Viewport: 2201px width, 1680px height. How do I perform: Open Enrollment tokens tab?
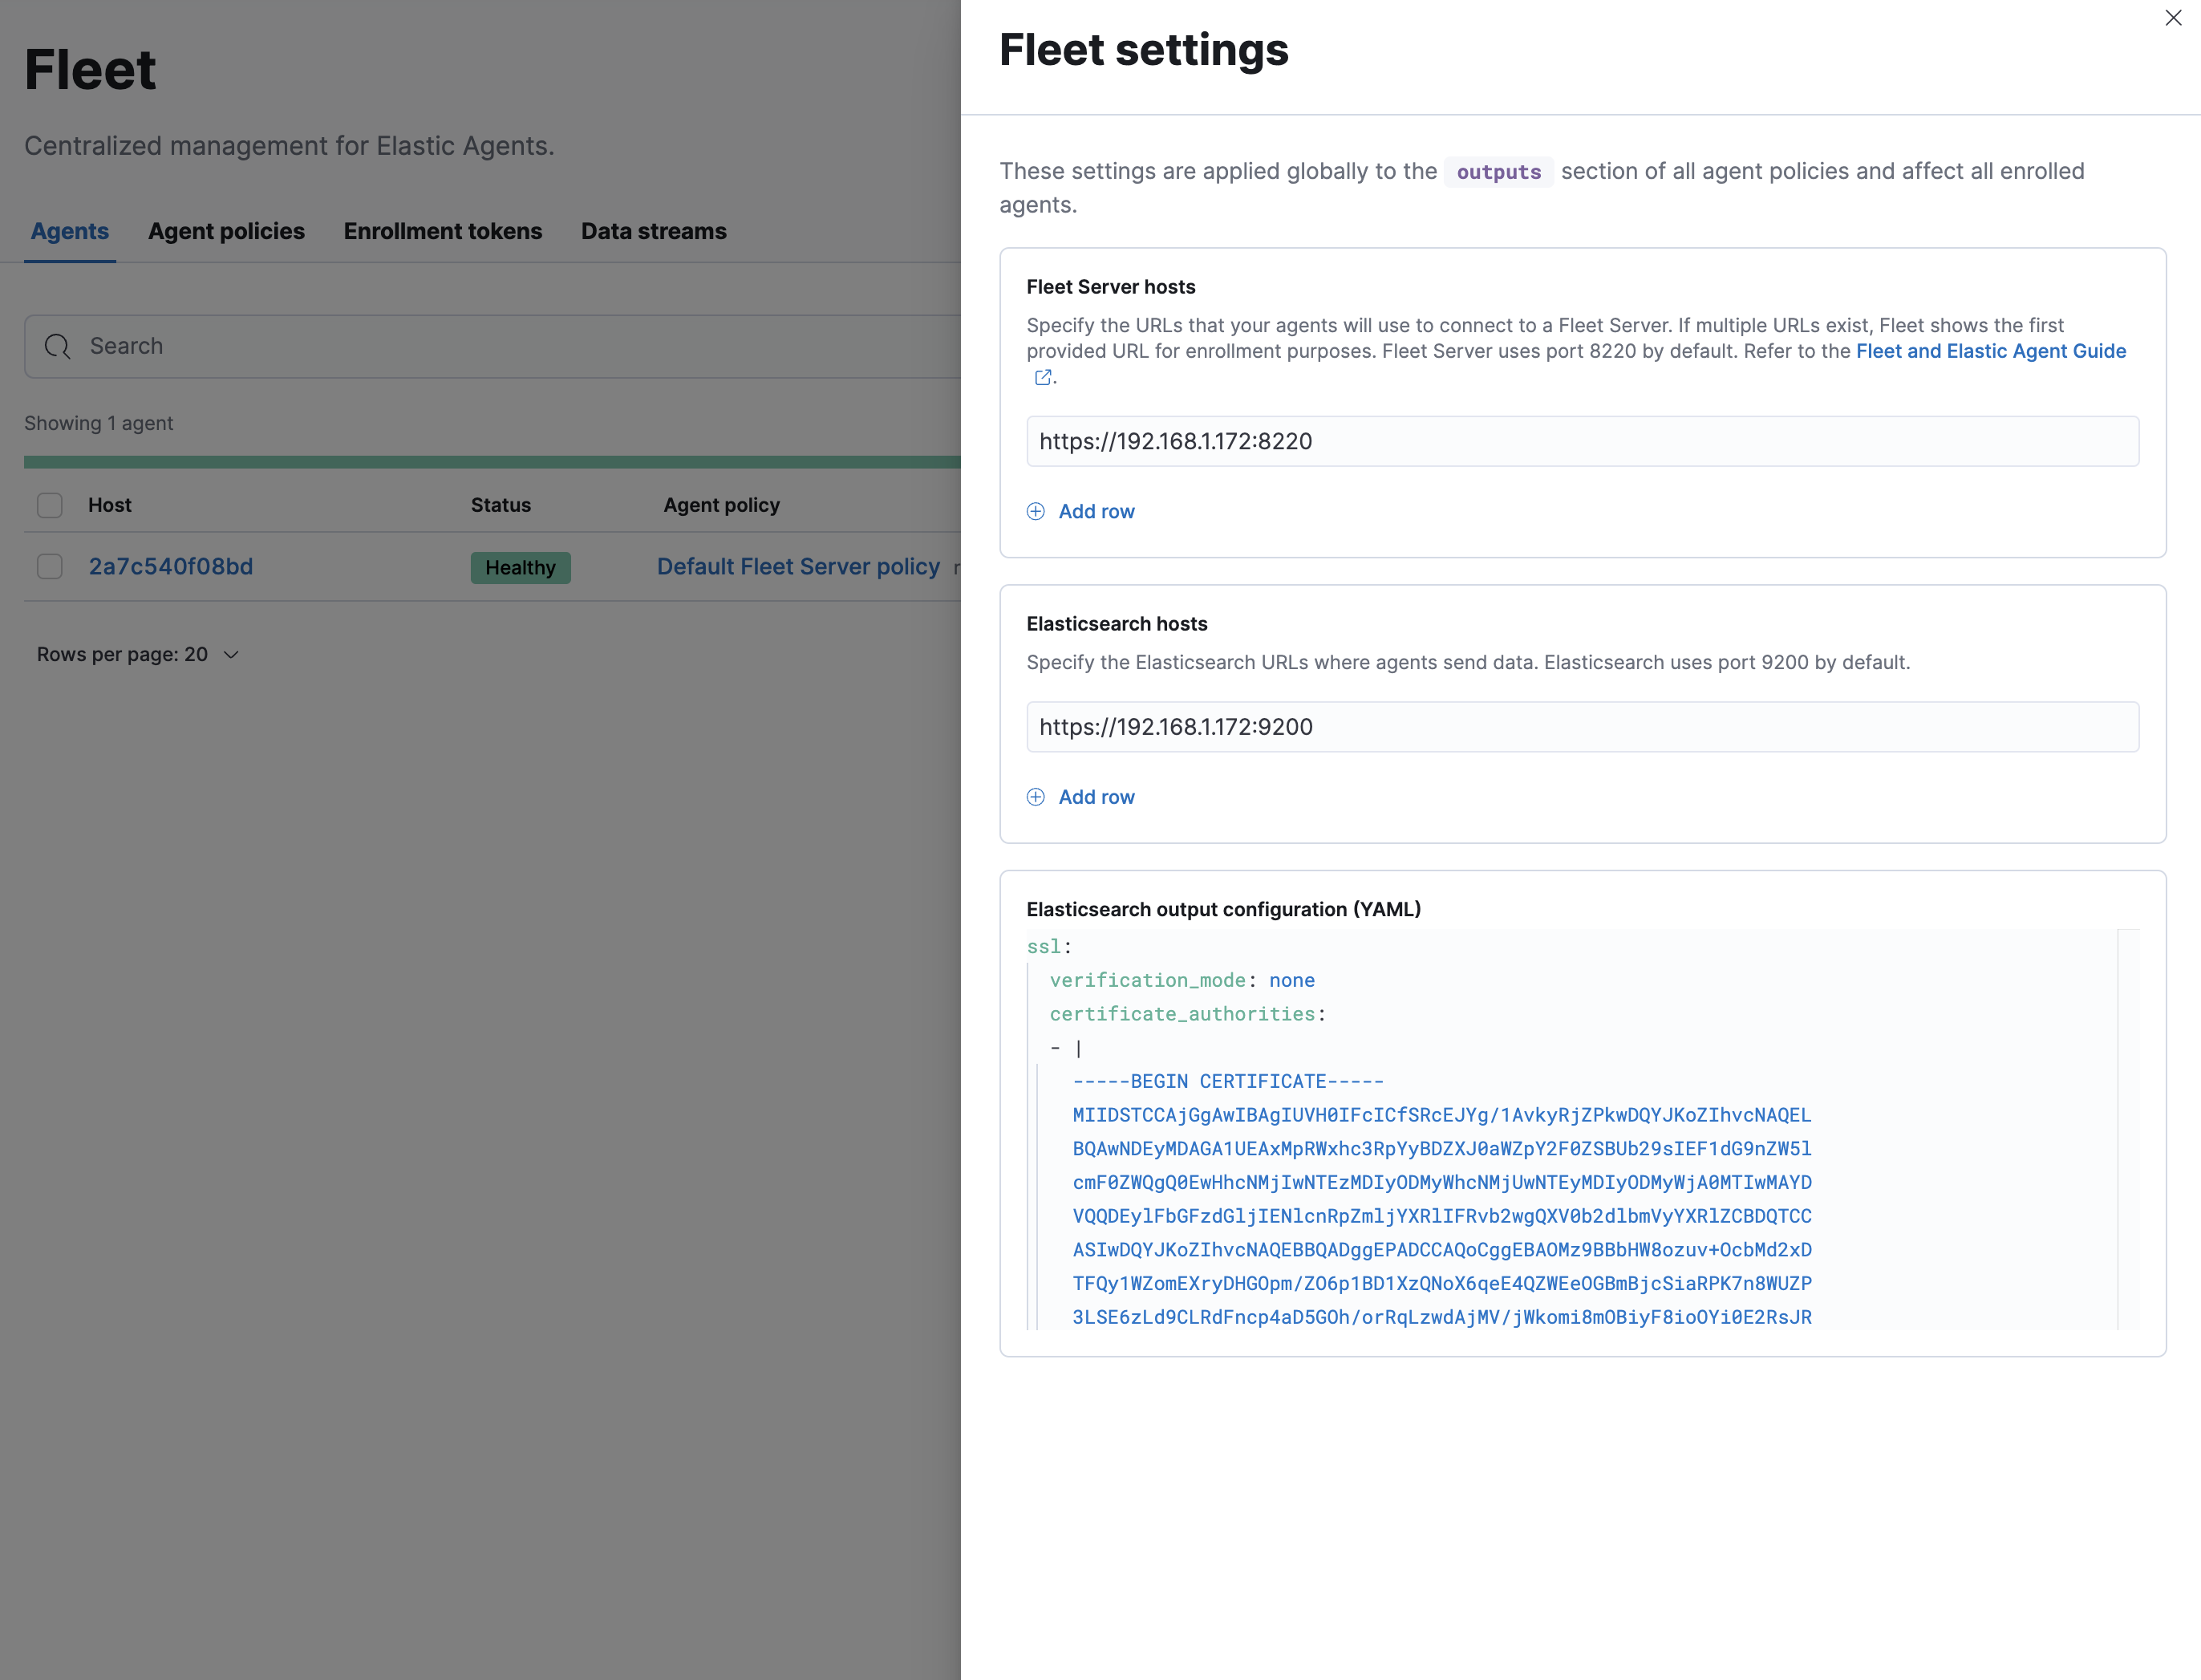[443, 231]
